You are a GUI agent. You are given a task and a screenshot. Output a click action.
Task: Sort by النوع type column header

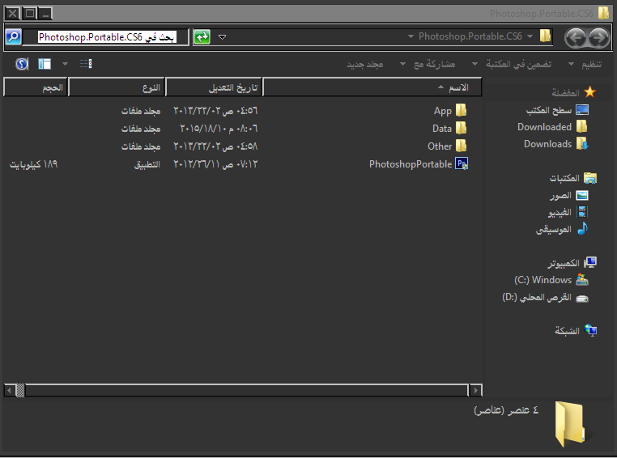point(117,87)
